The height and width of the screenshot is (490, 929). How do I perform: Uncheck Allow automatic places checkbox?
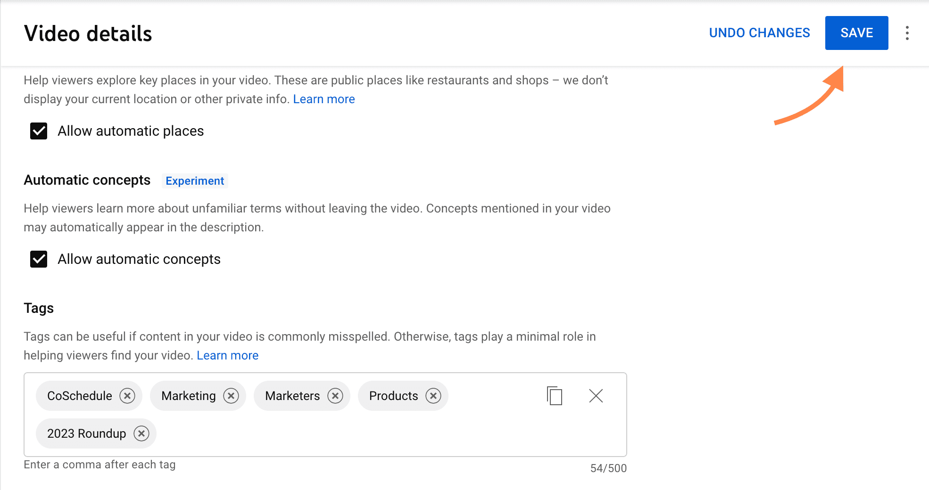pos(39,131)
